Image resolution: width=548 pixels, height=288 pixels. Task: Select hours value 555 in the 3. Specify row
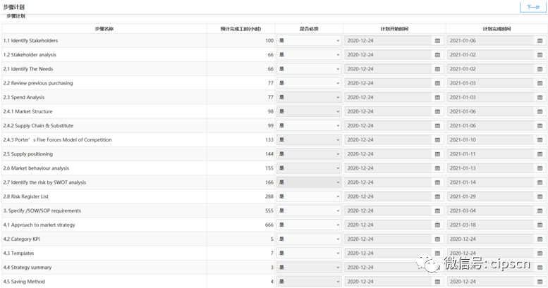coord(269,211)
